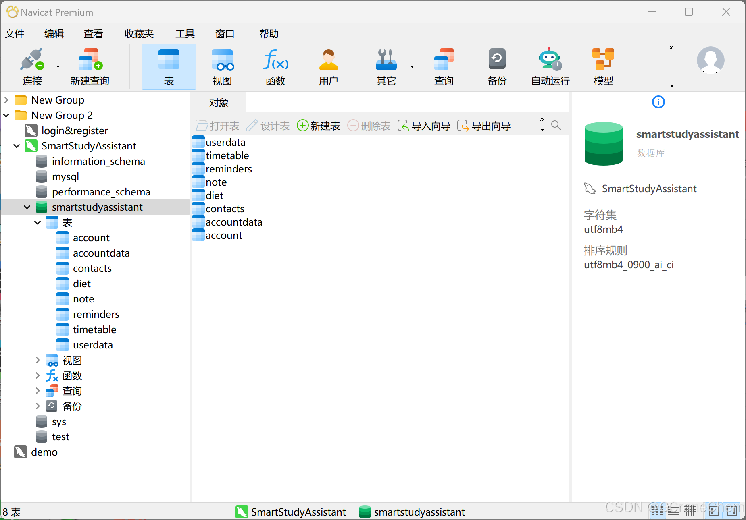Open the 帮助 menu
Image resolution: width=746 pixels, height=520 pixels.
[x=269, y=34]
